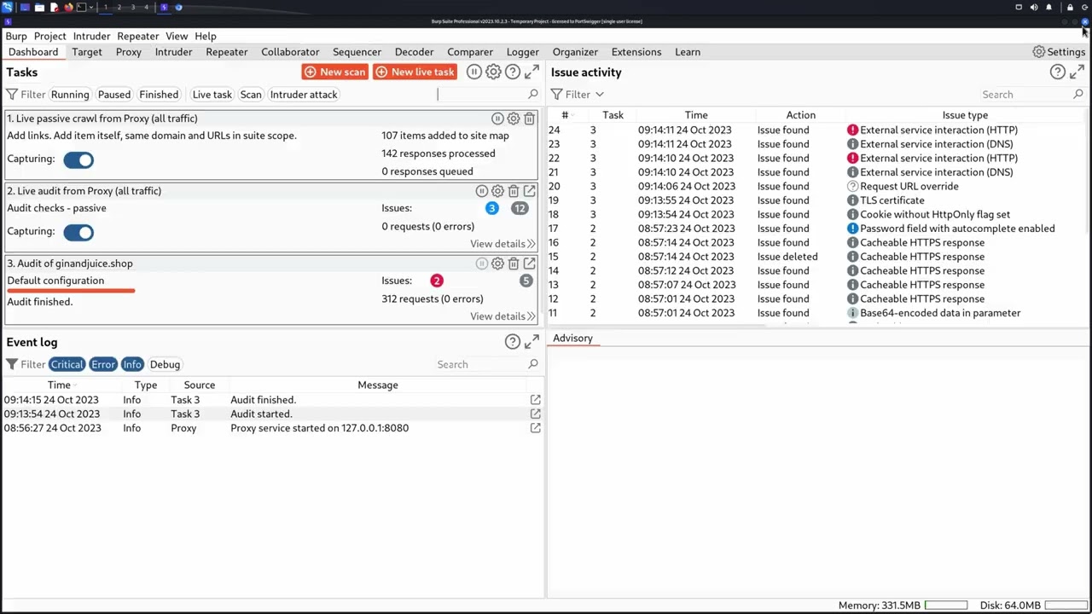This screenshot has height=614, width=1092.
Task: Toggle the Debug event log filter
Action: [x=165, y=364]
